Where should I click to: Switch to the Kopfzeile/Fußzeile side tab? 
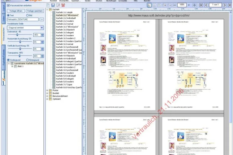(4, 57)
